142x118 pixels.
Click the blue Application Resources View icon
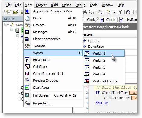coord(27,11)
